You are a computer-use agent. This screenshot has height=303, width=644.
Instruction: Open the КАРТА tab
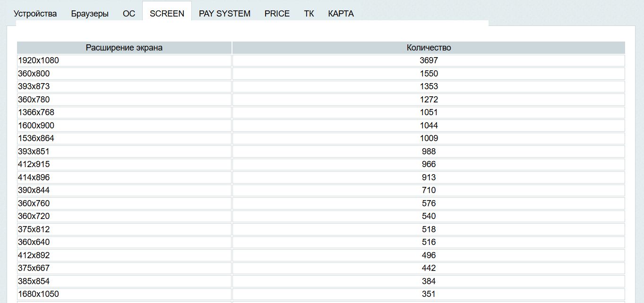click(341, 14)
